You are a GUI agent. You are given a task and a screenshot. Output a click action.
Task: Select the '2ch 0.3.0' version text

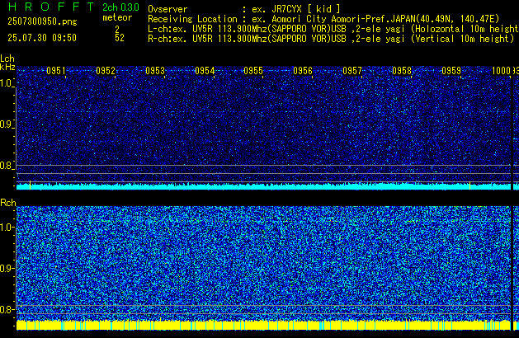click(x=120, y=7)
